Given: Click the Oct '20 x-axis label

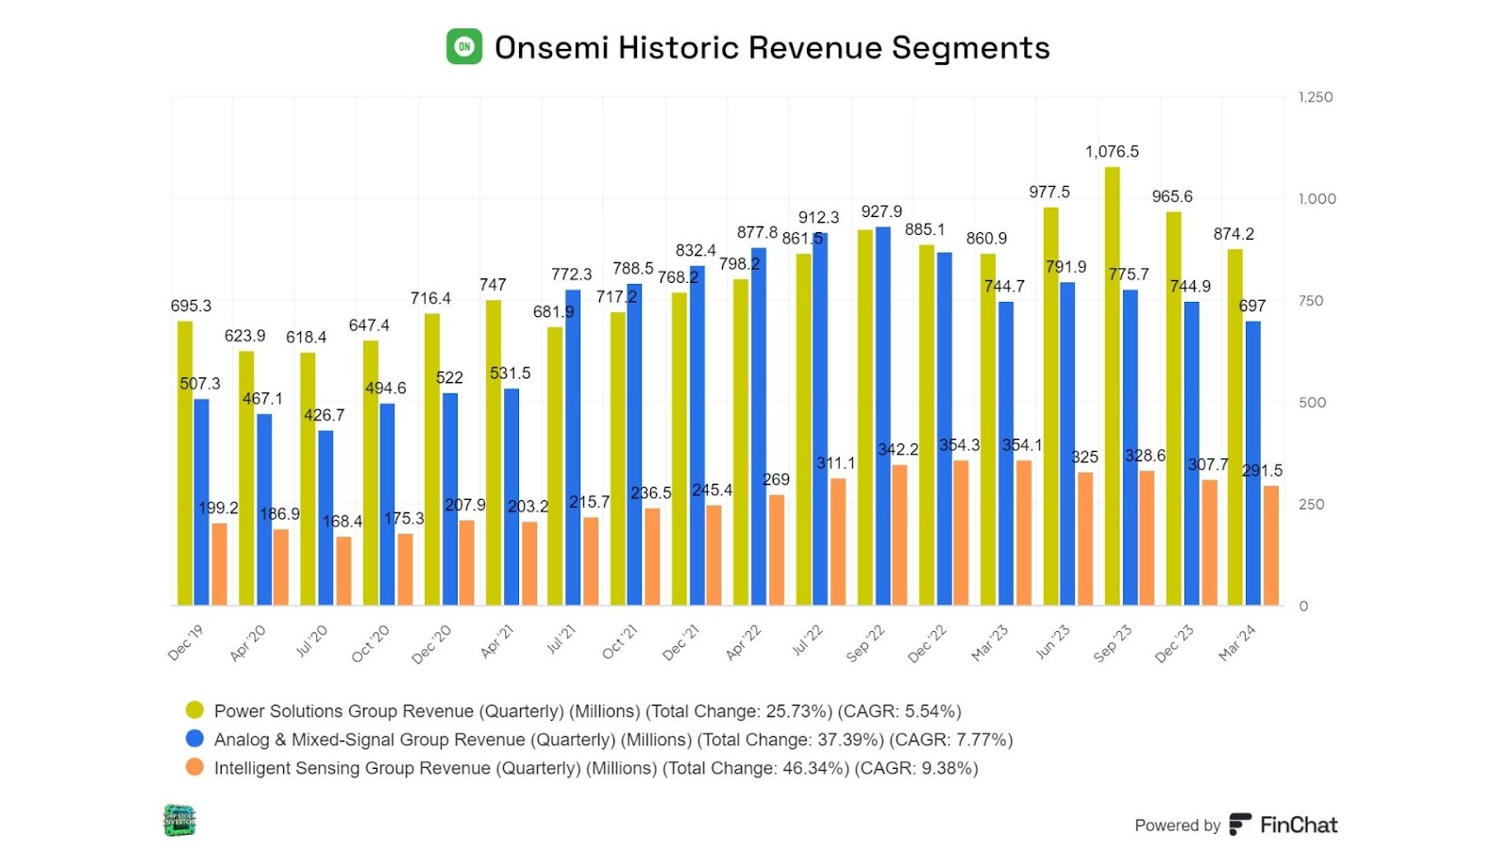Looking at the screenshot, I should click(370, 644).
